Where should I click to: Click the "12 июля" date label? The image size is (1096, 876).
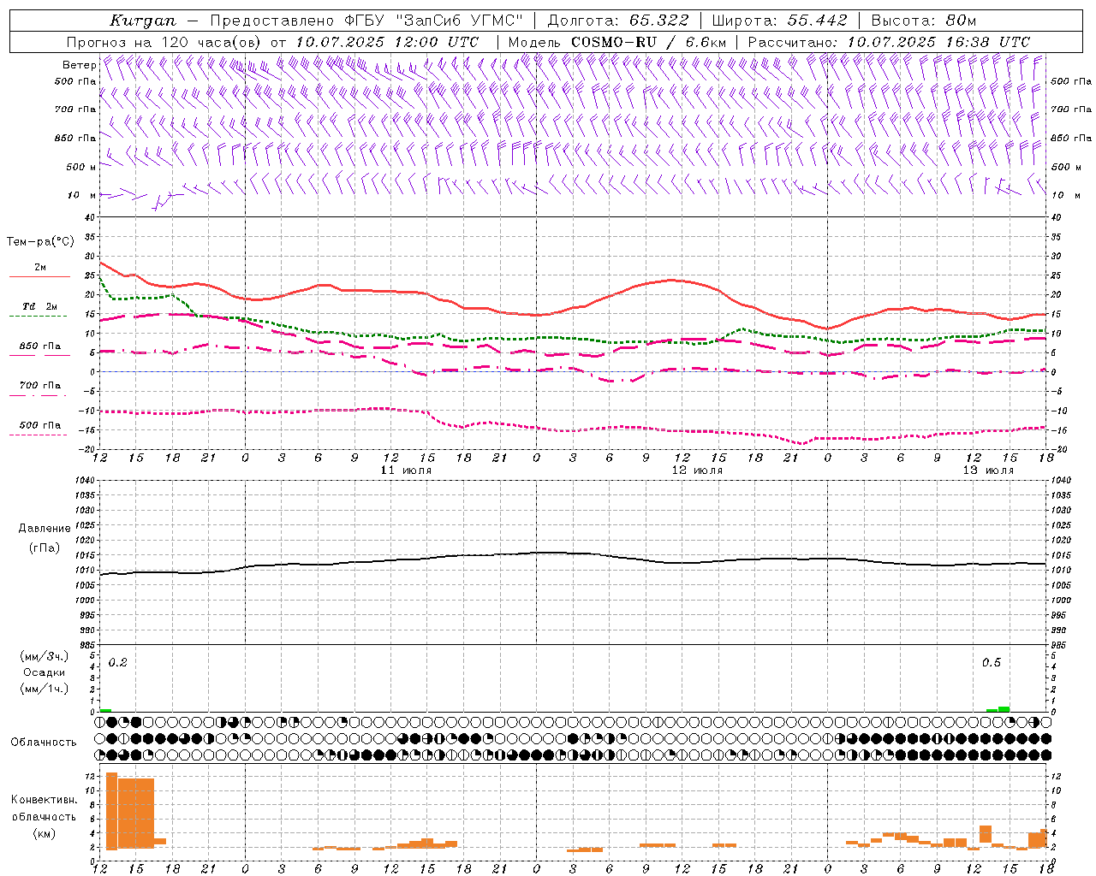tap(697, 470)
